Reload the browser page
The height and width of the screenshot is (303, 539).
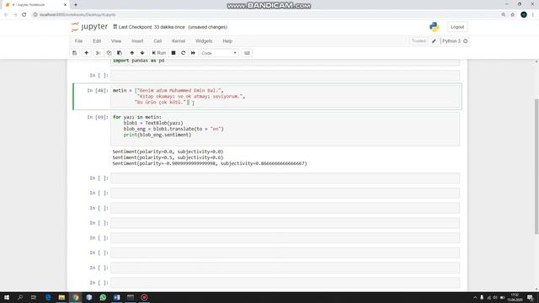point(24,14)
